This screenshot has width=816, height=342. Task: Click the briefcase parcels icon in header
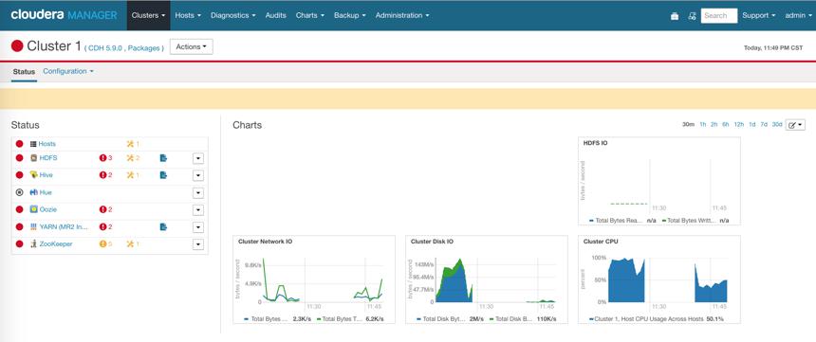pyautogui.click(x=675, y=16)
